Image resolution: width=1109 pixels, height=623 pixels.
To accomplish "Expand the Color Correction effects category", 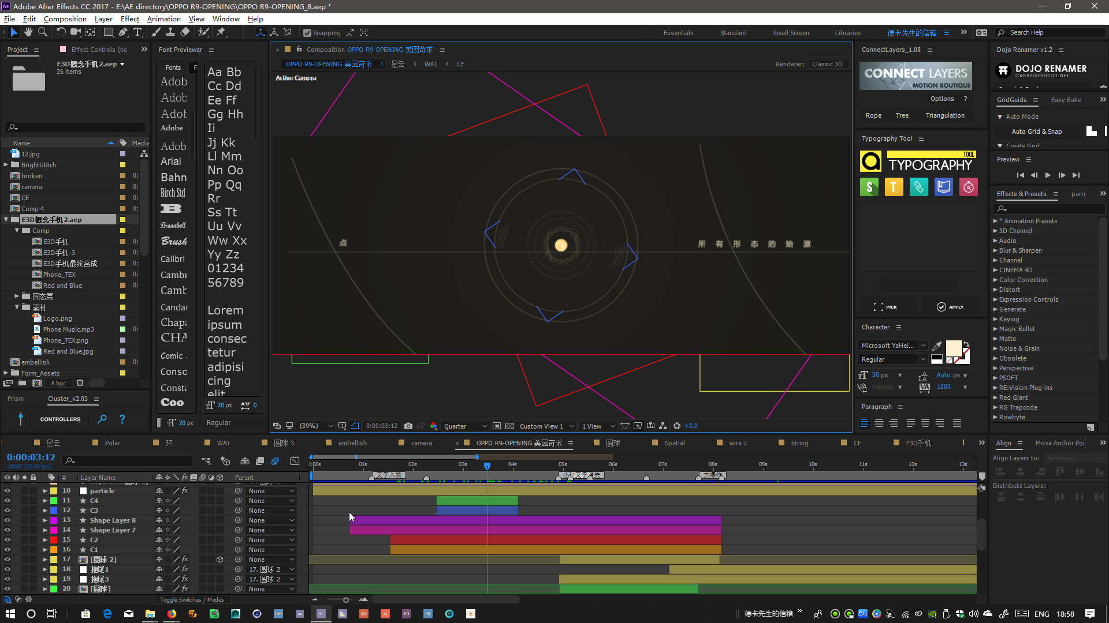I will tap(995, 280).
